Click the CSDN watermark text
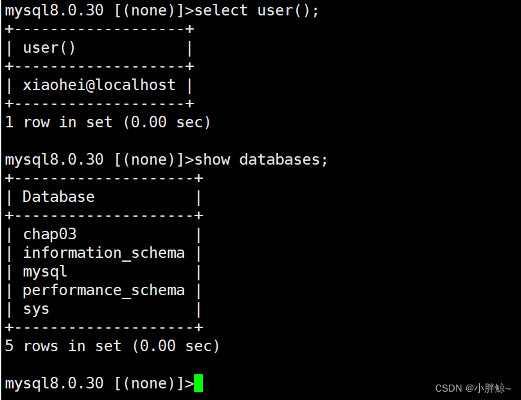521x400 pixels. click(x=473, y=388)
